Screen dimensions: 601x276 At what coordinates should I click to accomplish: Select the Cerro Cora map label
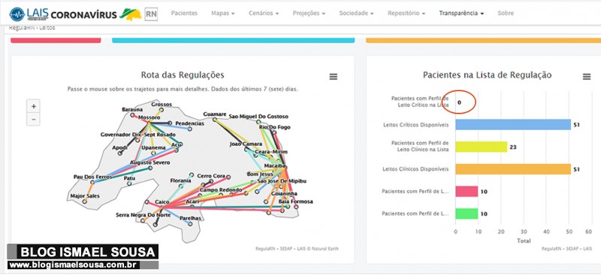pyautogui.click(x=211, y=176)
